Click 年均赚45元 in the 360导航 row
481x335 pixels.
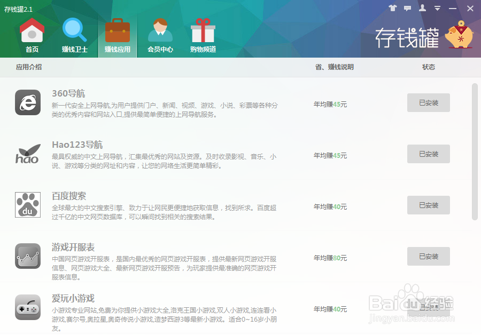(330, 105)
